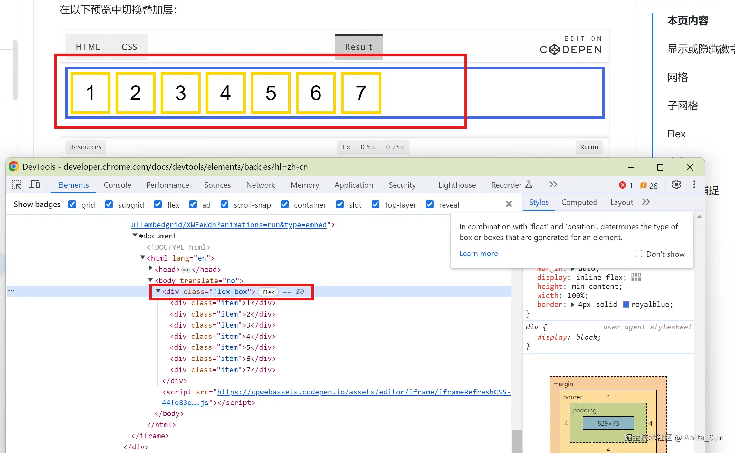The width and height of the screenshot is (735, 453).
Task: Show more DevTools panels chevron
Action: [553, 185]
